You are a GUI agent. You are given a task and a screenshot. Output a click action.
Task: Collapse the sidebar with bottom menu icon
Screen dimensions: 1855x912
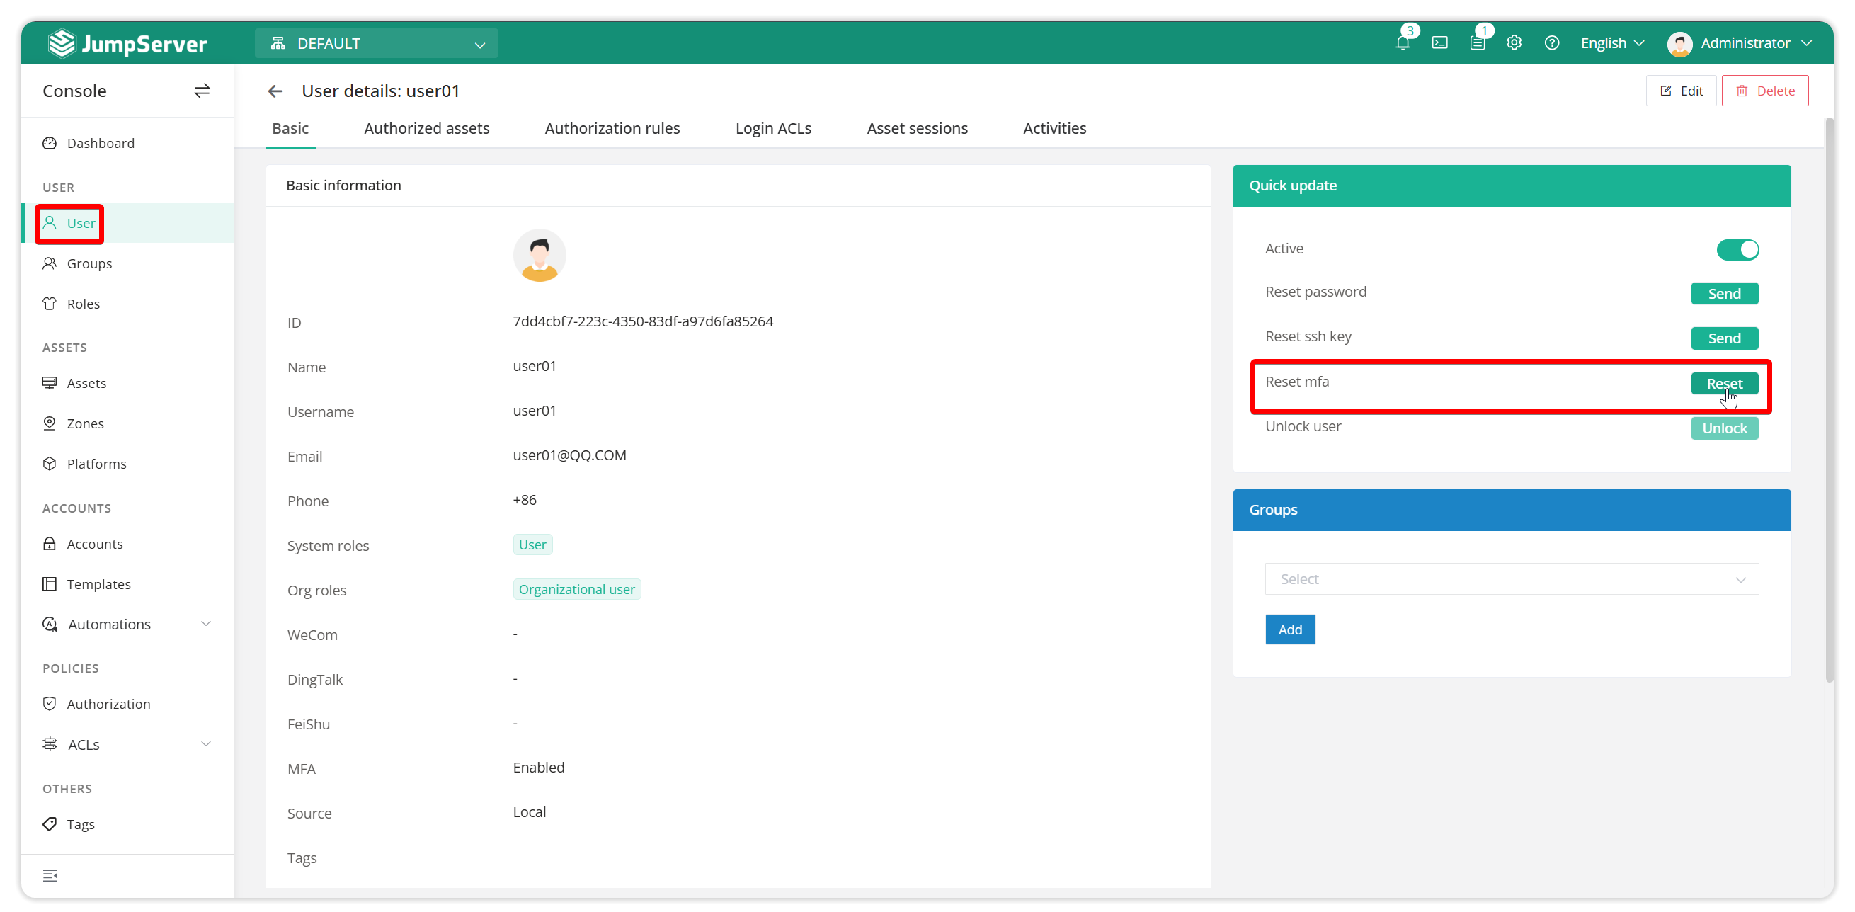coord(50,874)
